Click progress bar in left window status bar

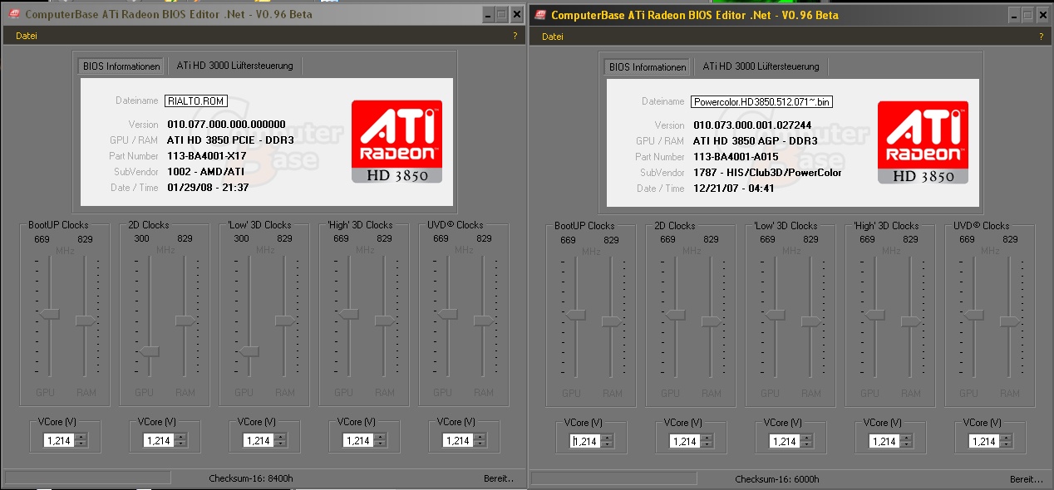88,478
